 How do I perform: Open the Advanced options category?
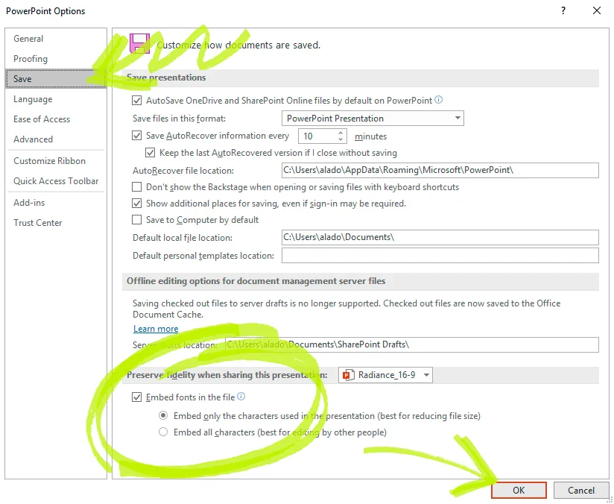point(56,139)
